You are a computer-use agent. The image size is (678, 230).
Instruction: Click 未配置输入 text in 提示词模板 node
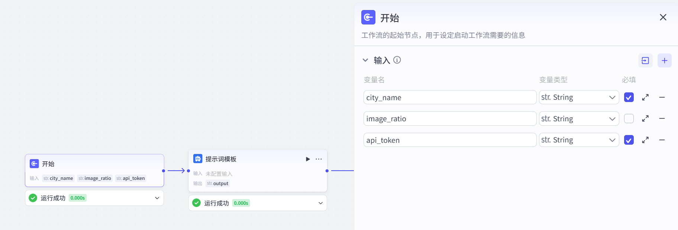[219, 174]
